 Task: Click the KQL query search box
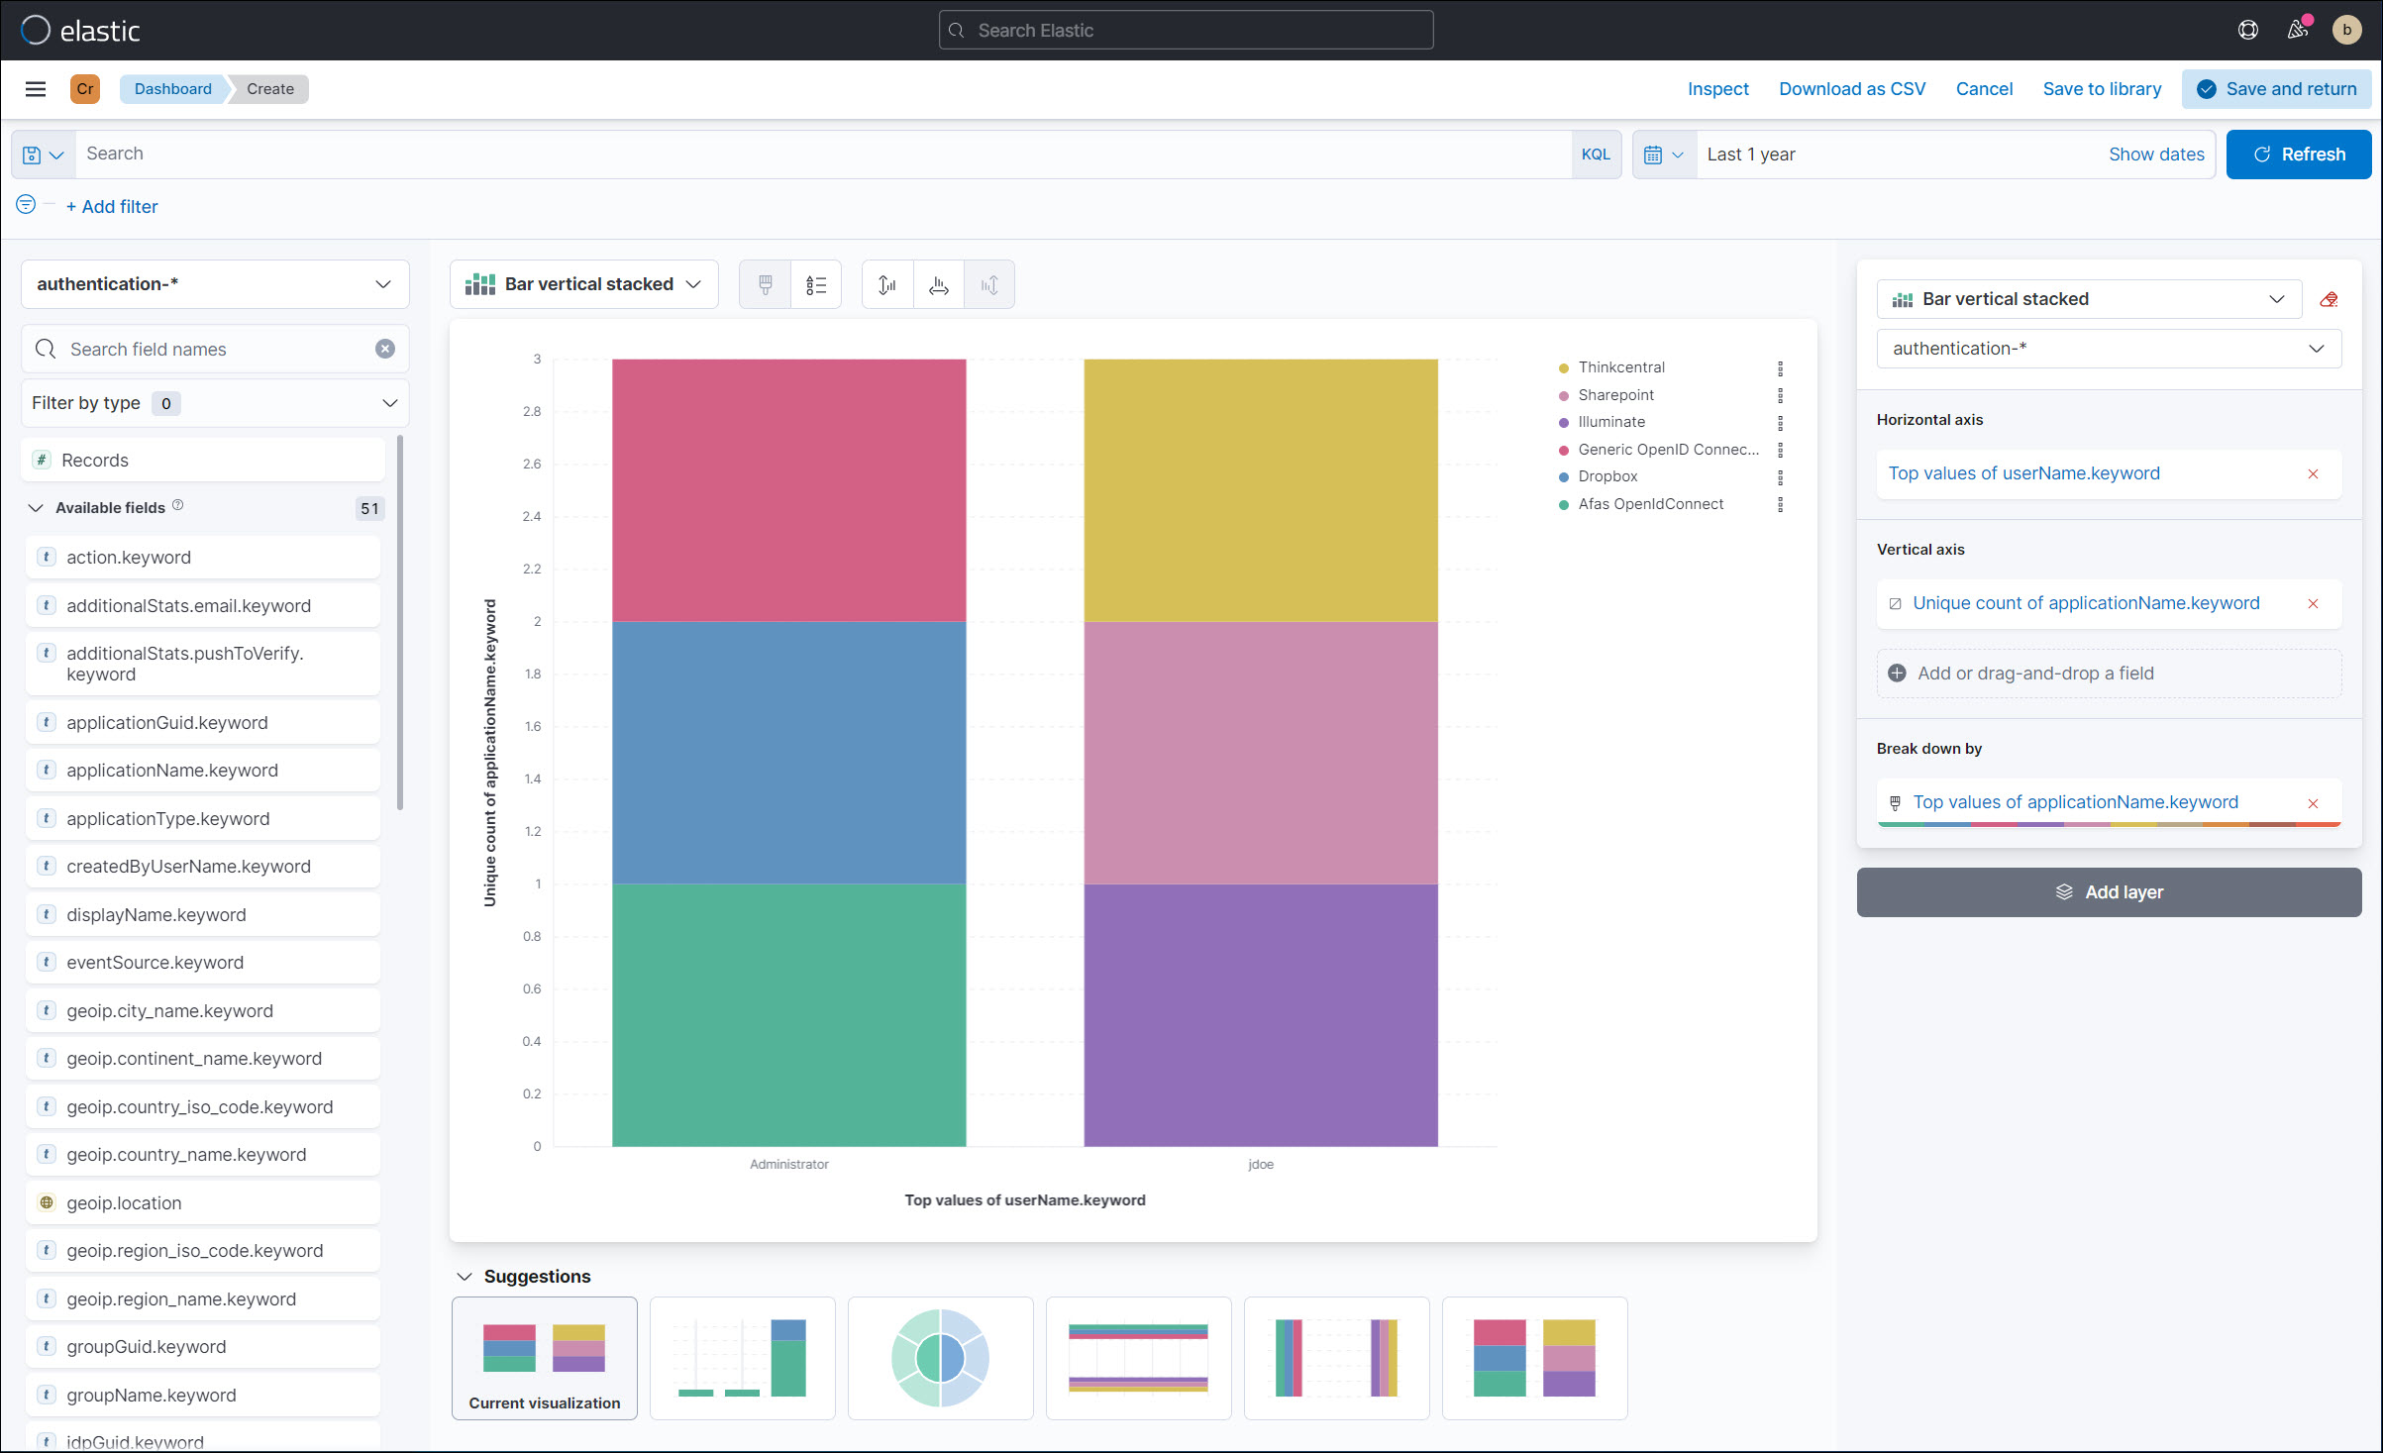click(824, 155)
